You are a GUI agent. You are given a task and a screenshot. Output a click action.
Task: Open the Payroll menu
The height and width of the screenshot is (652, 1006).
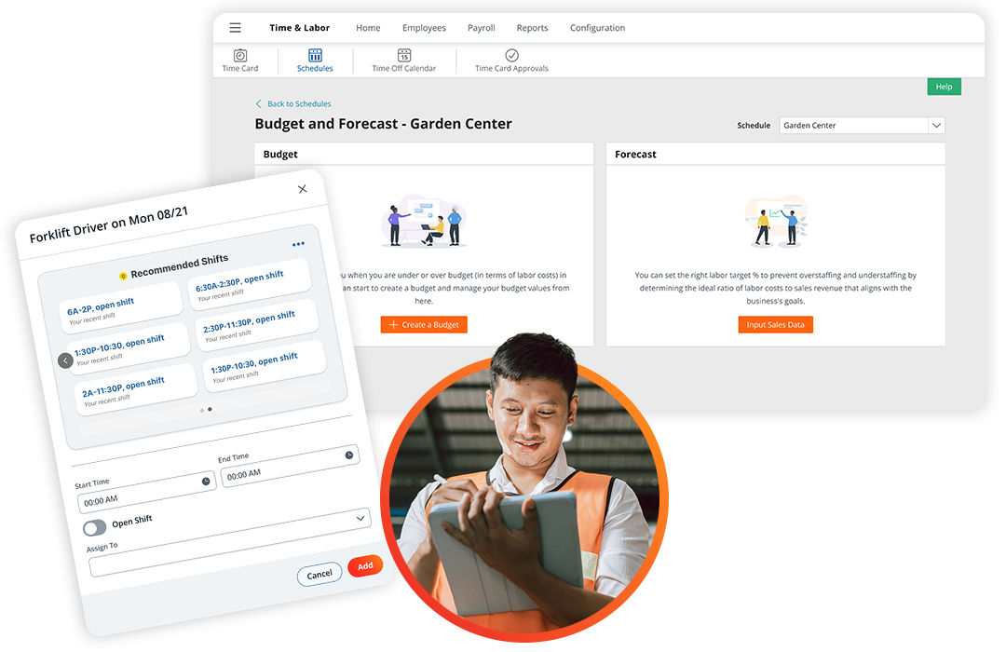[x=481, y=28]
